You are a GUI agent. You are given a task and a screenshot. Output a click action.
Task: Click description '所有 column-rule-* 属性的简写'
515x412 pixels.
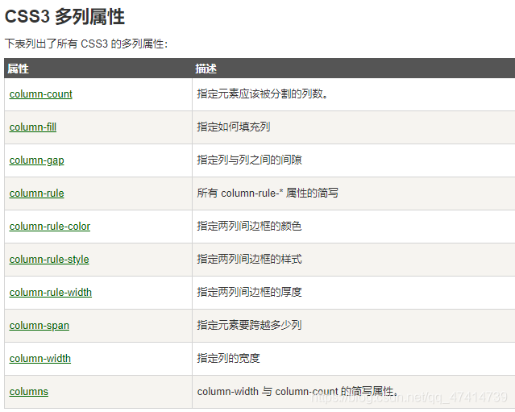pos(268,194)
